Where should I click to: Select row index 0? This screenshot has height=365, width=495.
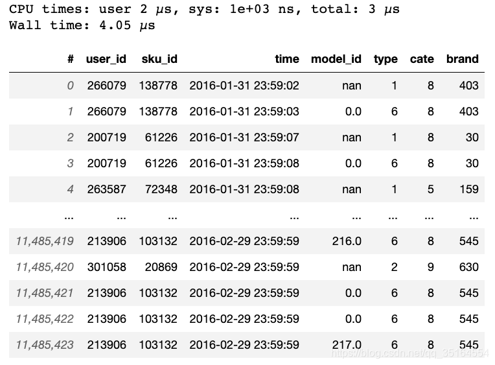pyautogui.click(x=70, y=86)
